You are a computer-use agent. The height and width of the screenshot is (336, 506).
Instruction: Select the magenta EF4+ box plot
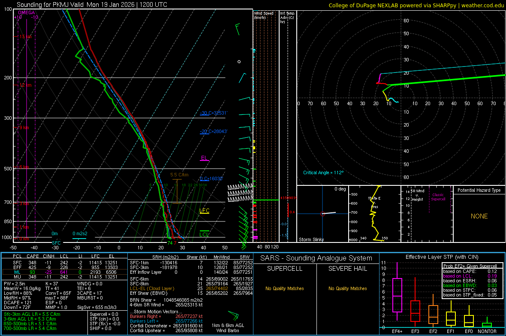397,295
